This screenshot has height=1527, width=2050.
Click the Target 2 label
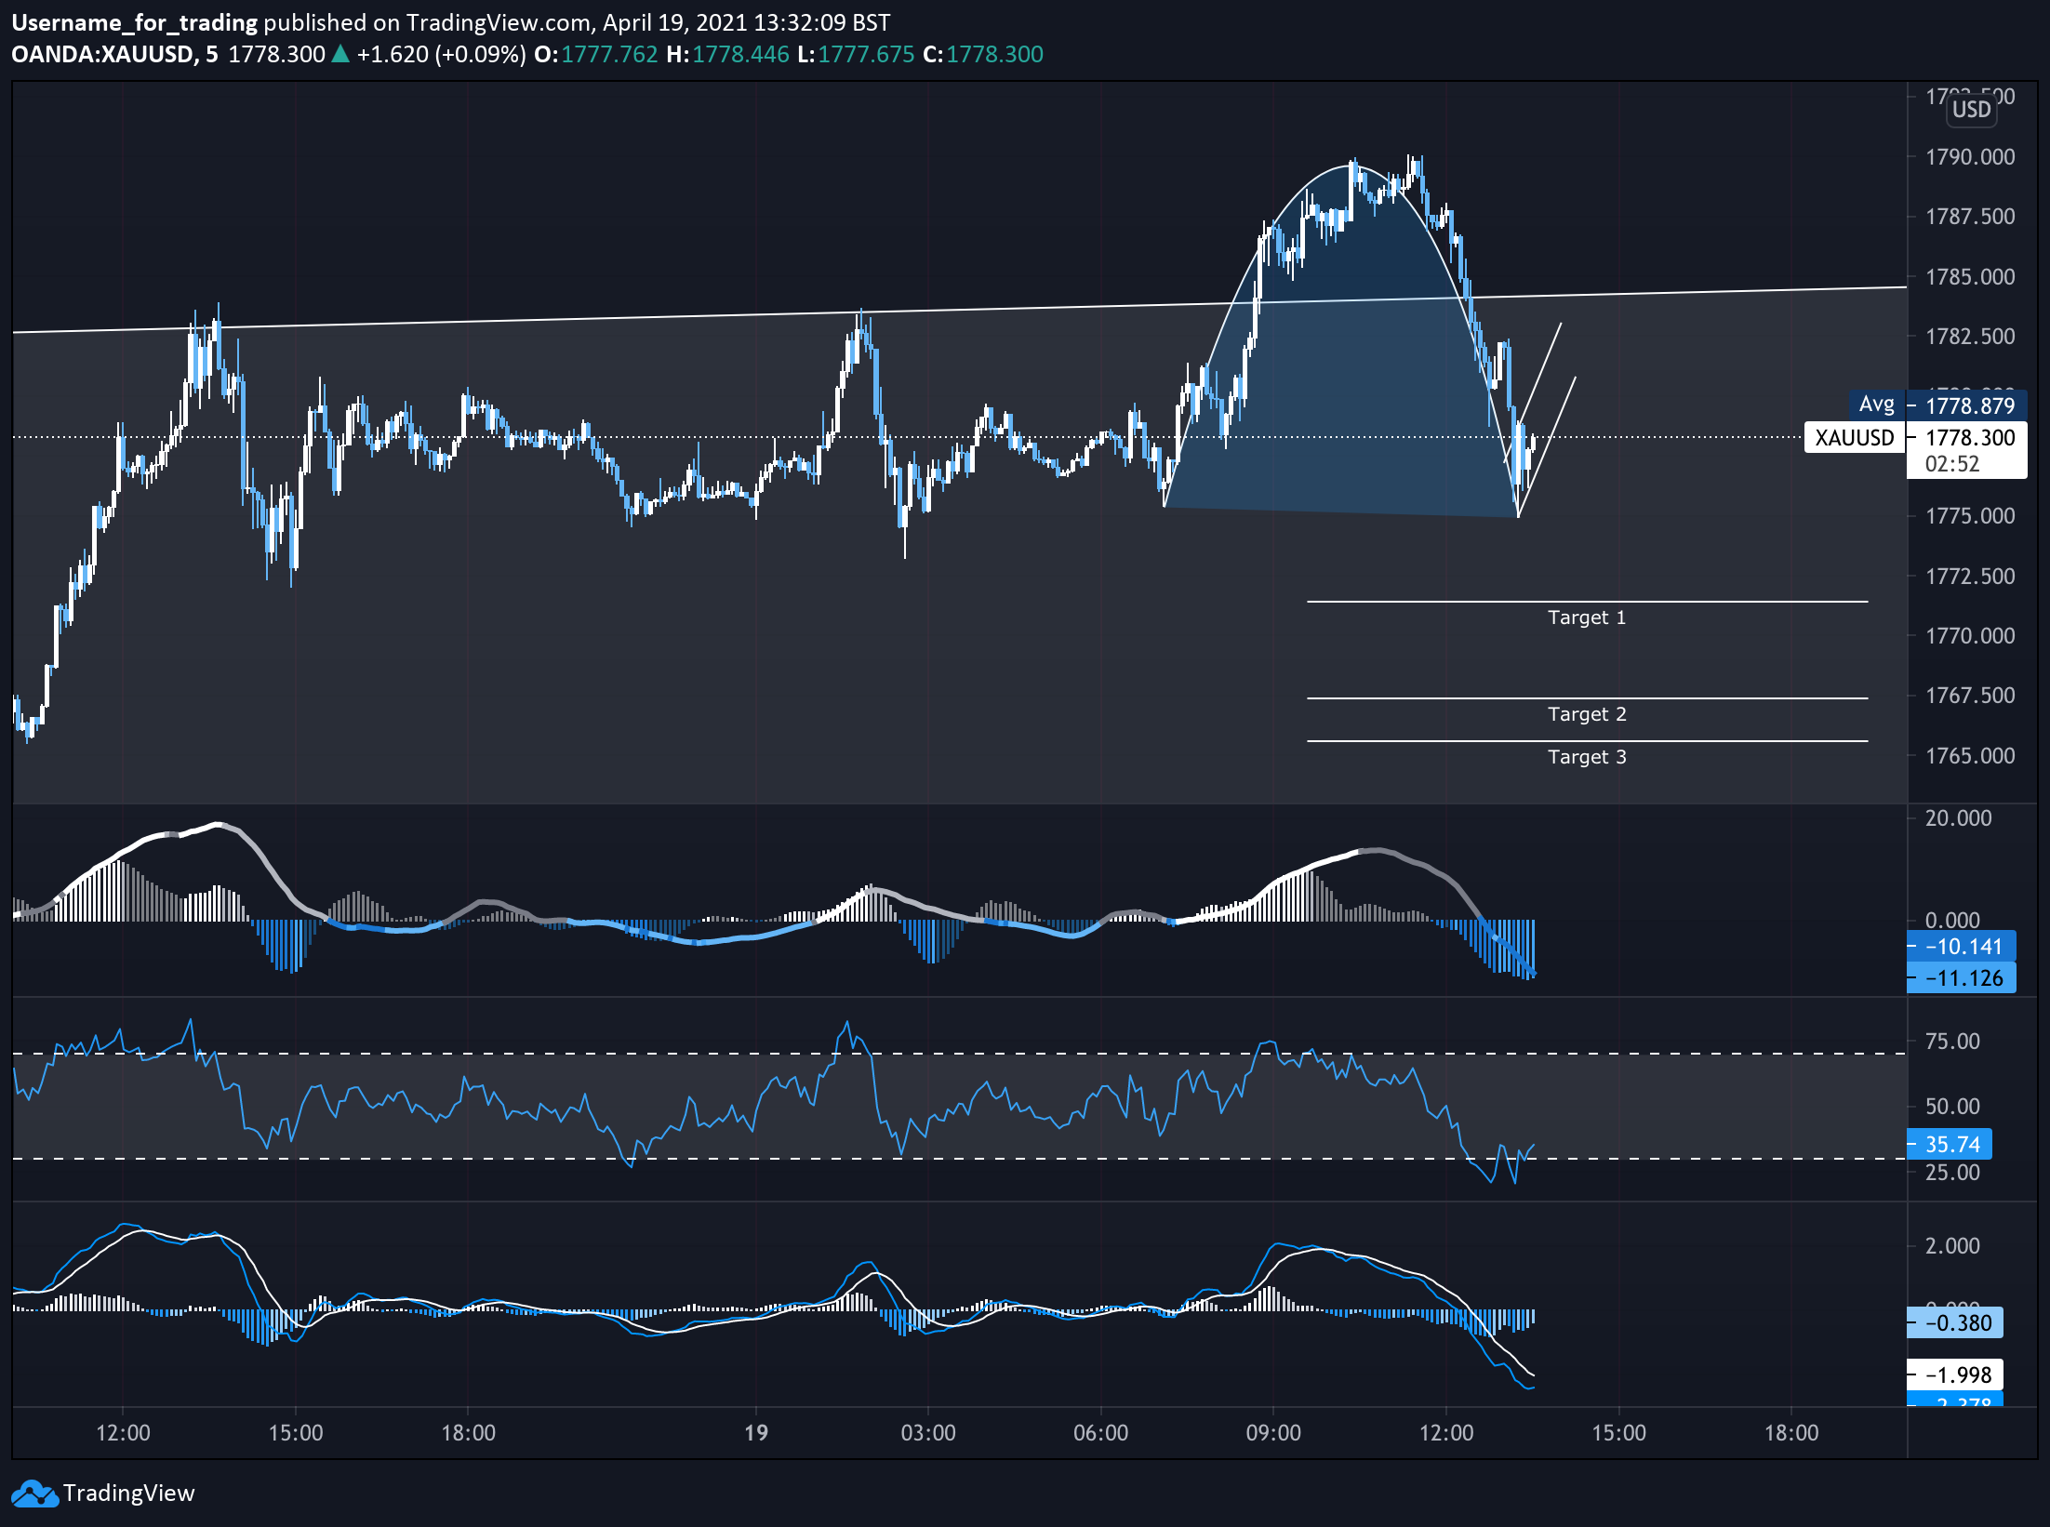(1587, 714)
